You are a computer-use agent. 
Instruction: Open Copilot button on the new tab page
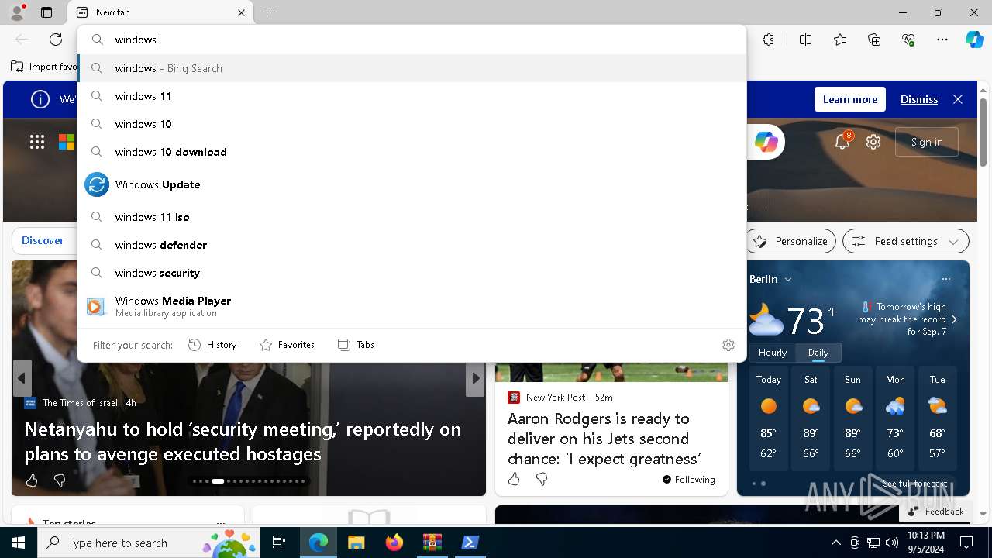766,142
